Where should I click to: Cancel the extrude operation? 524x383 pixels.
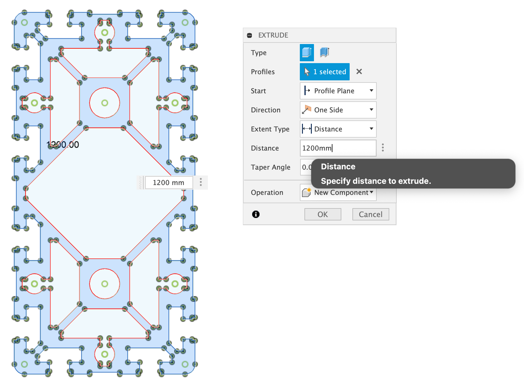pos(371,214)
